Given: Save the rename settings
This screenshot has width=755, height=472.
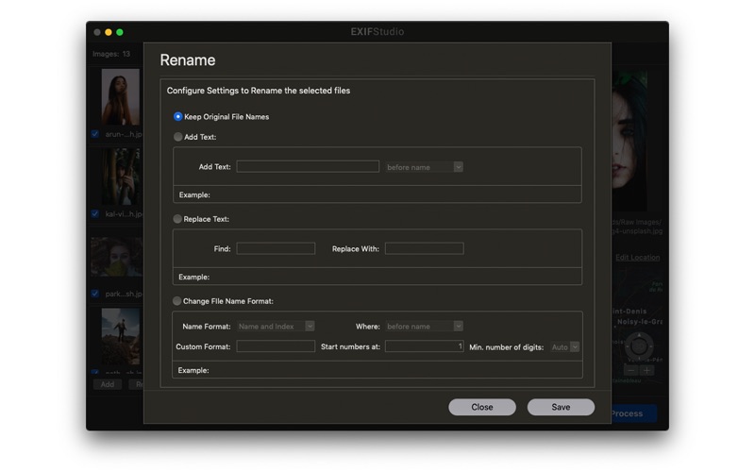Looking at the screenshot, I should coord(561,407).
